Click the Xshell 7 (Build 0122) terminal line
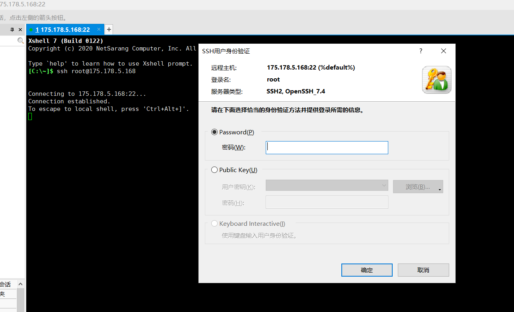 pyautogui.click(x=66, y=41)
